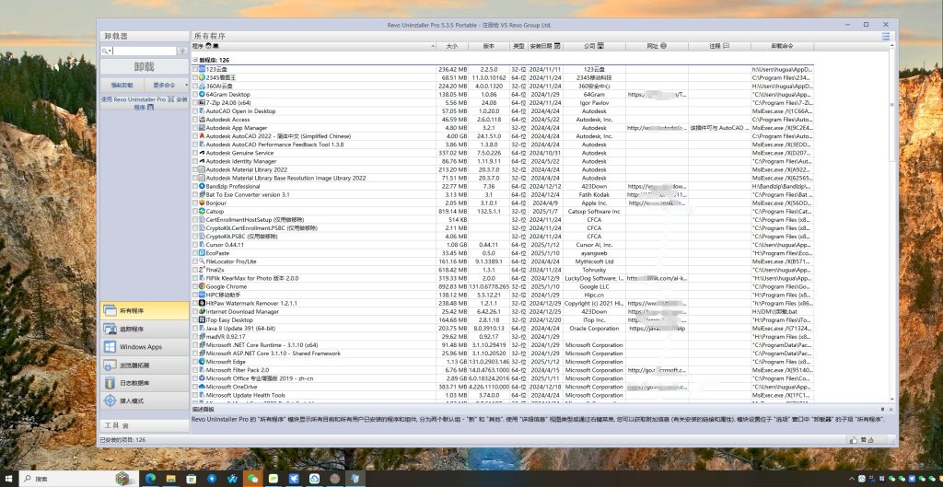Image resolution: width=943 pixels, height=487 pixels.
Task: Switch to Windows Apps module
Action: (144, 347)
